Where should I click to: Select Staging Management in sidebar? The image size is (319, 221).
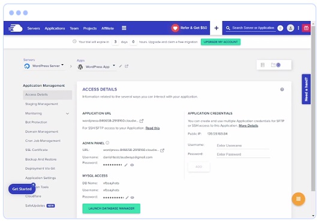(41, 104)
